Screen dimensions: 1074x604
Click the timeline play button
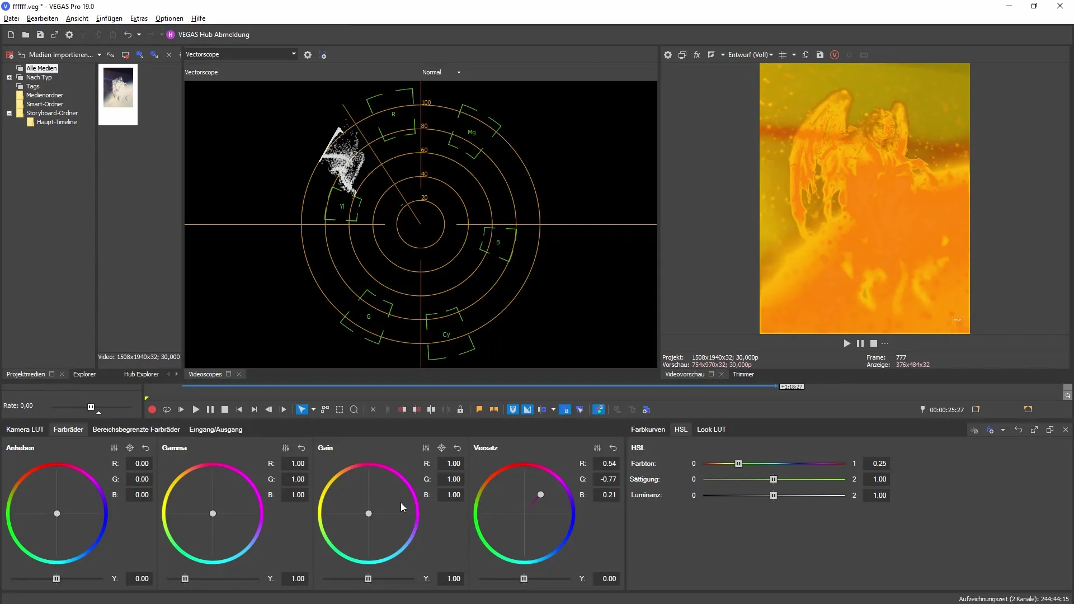click(196, 409)
